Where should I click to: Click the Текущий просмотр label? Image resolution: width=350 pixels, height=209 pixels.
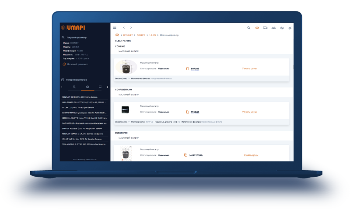coord(77,38)
